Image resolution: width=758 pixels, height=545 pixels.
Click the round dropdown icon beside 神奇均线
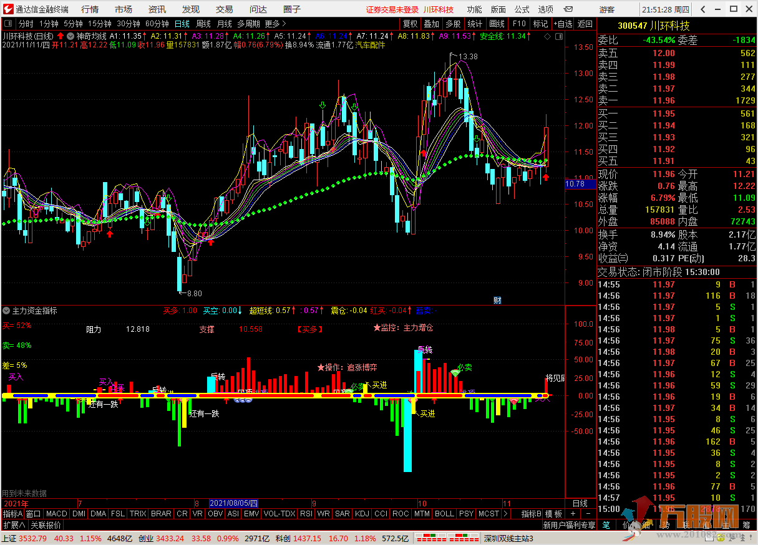[x=70, y=36]
